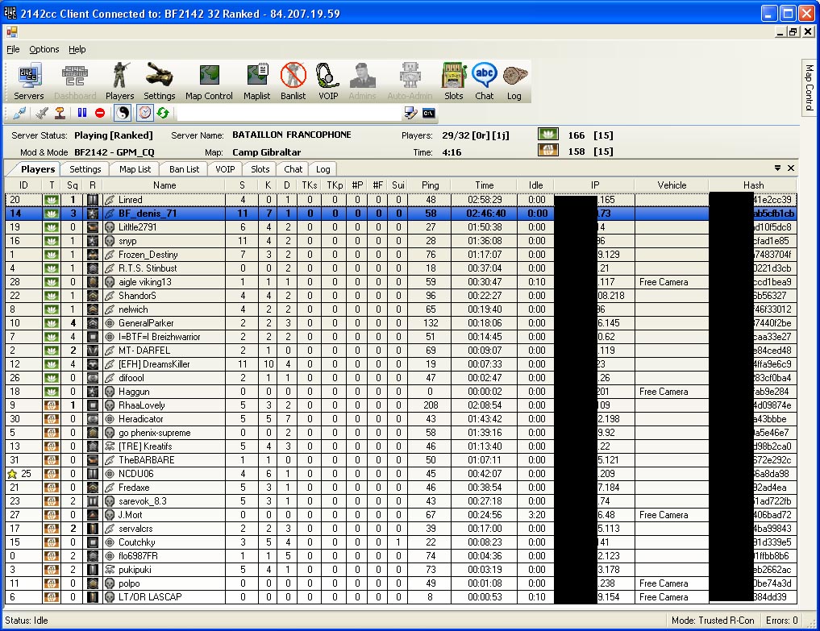The width and height of the screenshot is (820, 631).
Task: Switch to the Ban List tab
Action: pyautogui.click(x=184, y=169)
